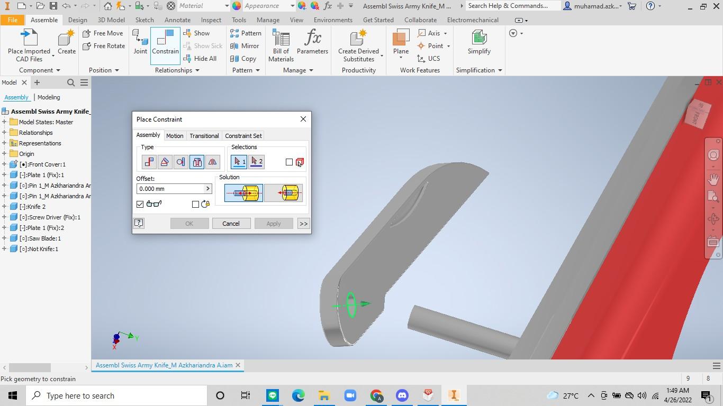Open the File menu

coord(12,20)
